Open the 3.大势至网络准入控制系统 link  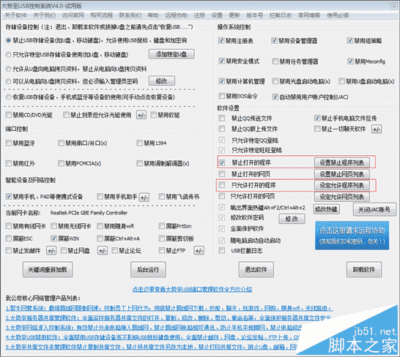(x=153, y=328)
